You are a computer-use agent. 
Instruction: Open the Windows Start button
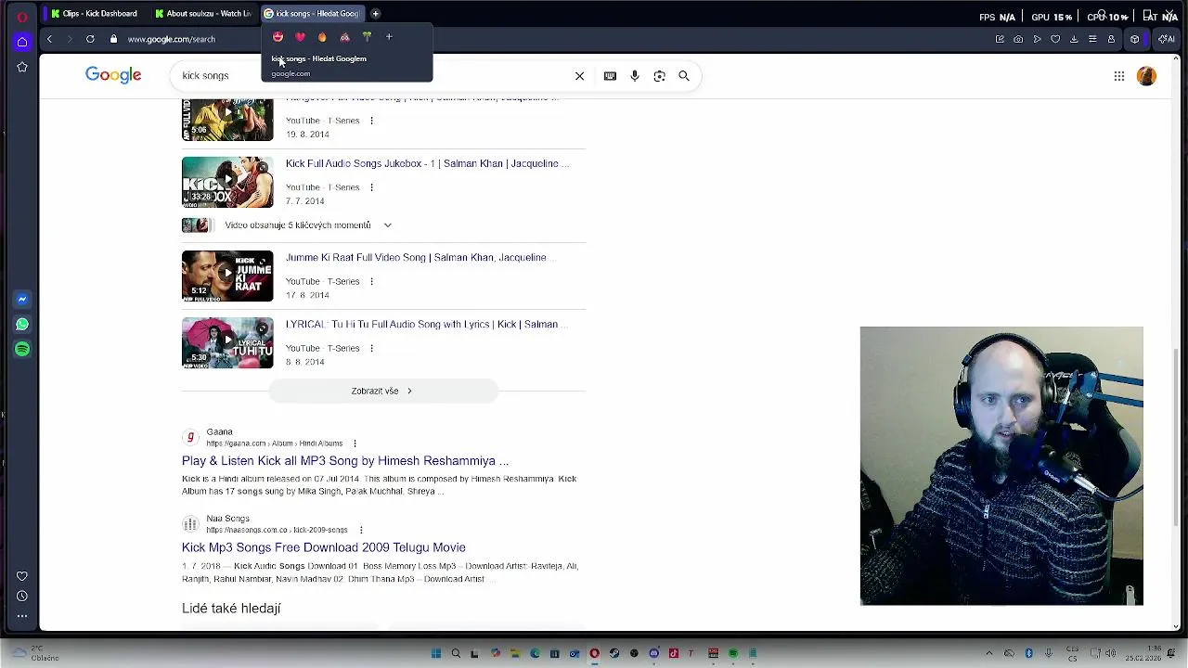click(435, 654)
